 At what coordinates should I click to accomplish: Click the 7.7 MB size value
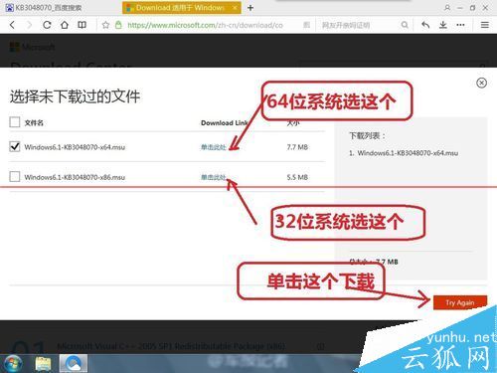[x=297, y=147]
